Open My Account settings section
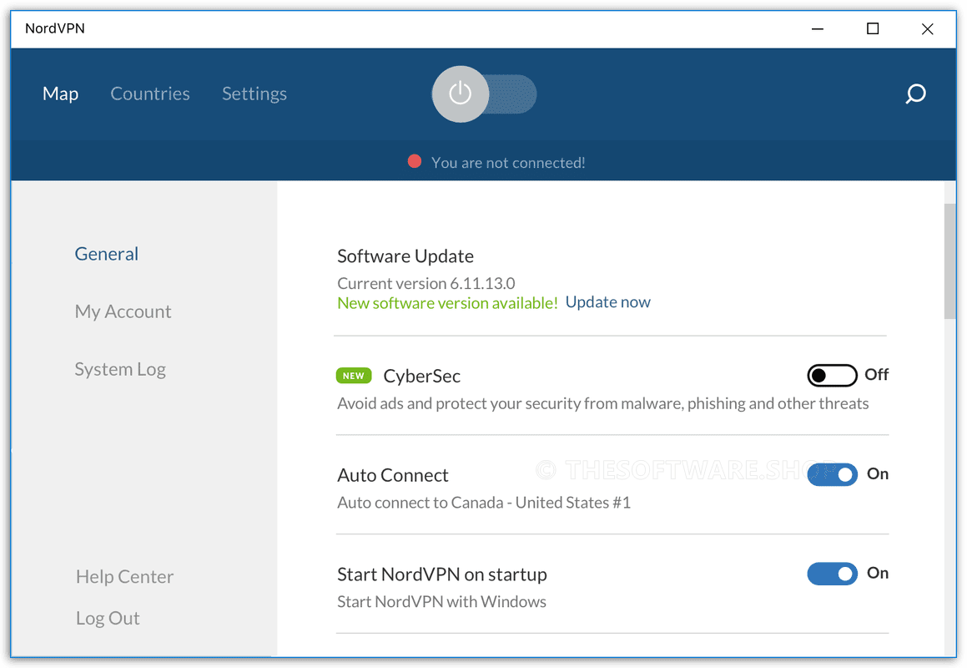Image resolution: width=967 pixels, height=668 pixels. point(123,311)
